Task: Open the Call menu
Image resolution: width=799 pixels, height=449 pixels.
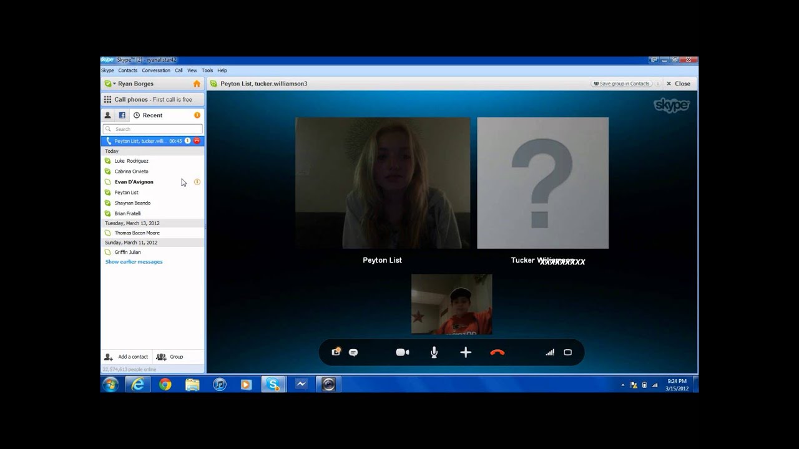Action: pos(179,70)
